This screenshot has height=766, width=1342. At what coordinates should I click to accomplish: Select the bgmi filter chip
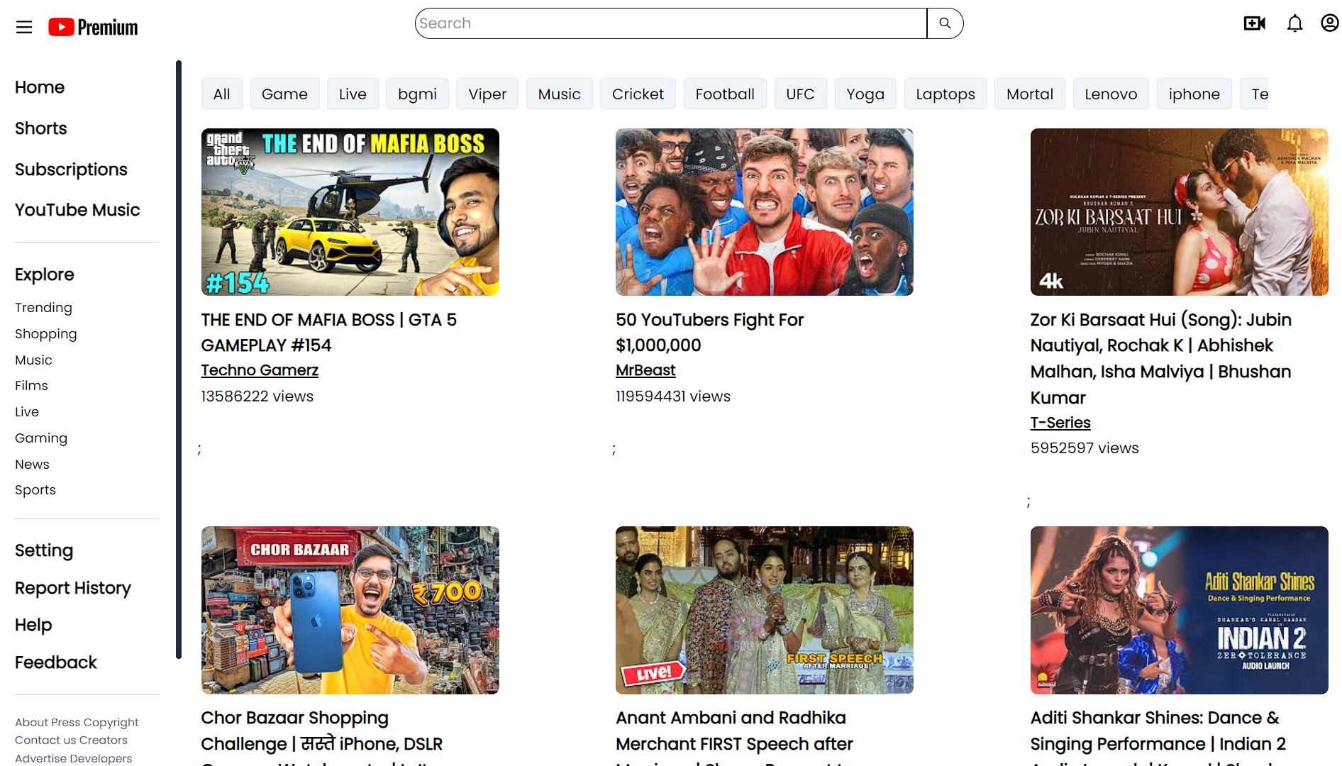click(x=417, y=94)
